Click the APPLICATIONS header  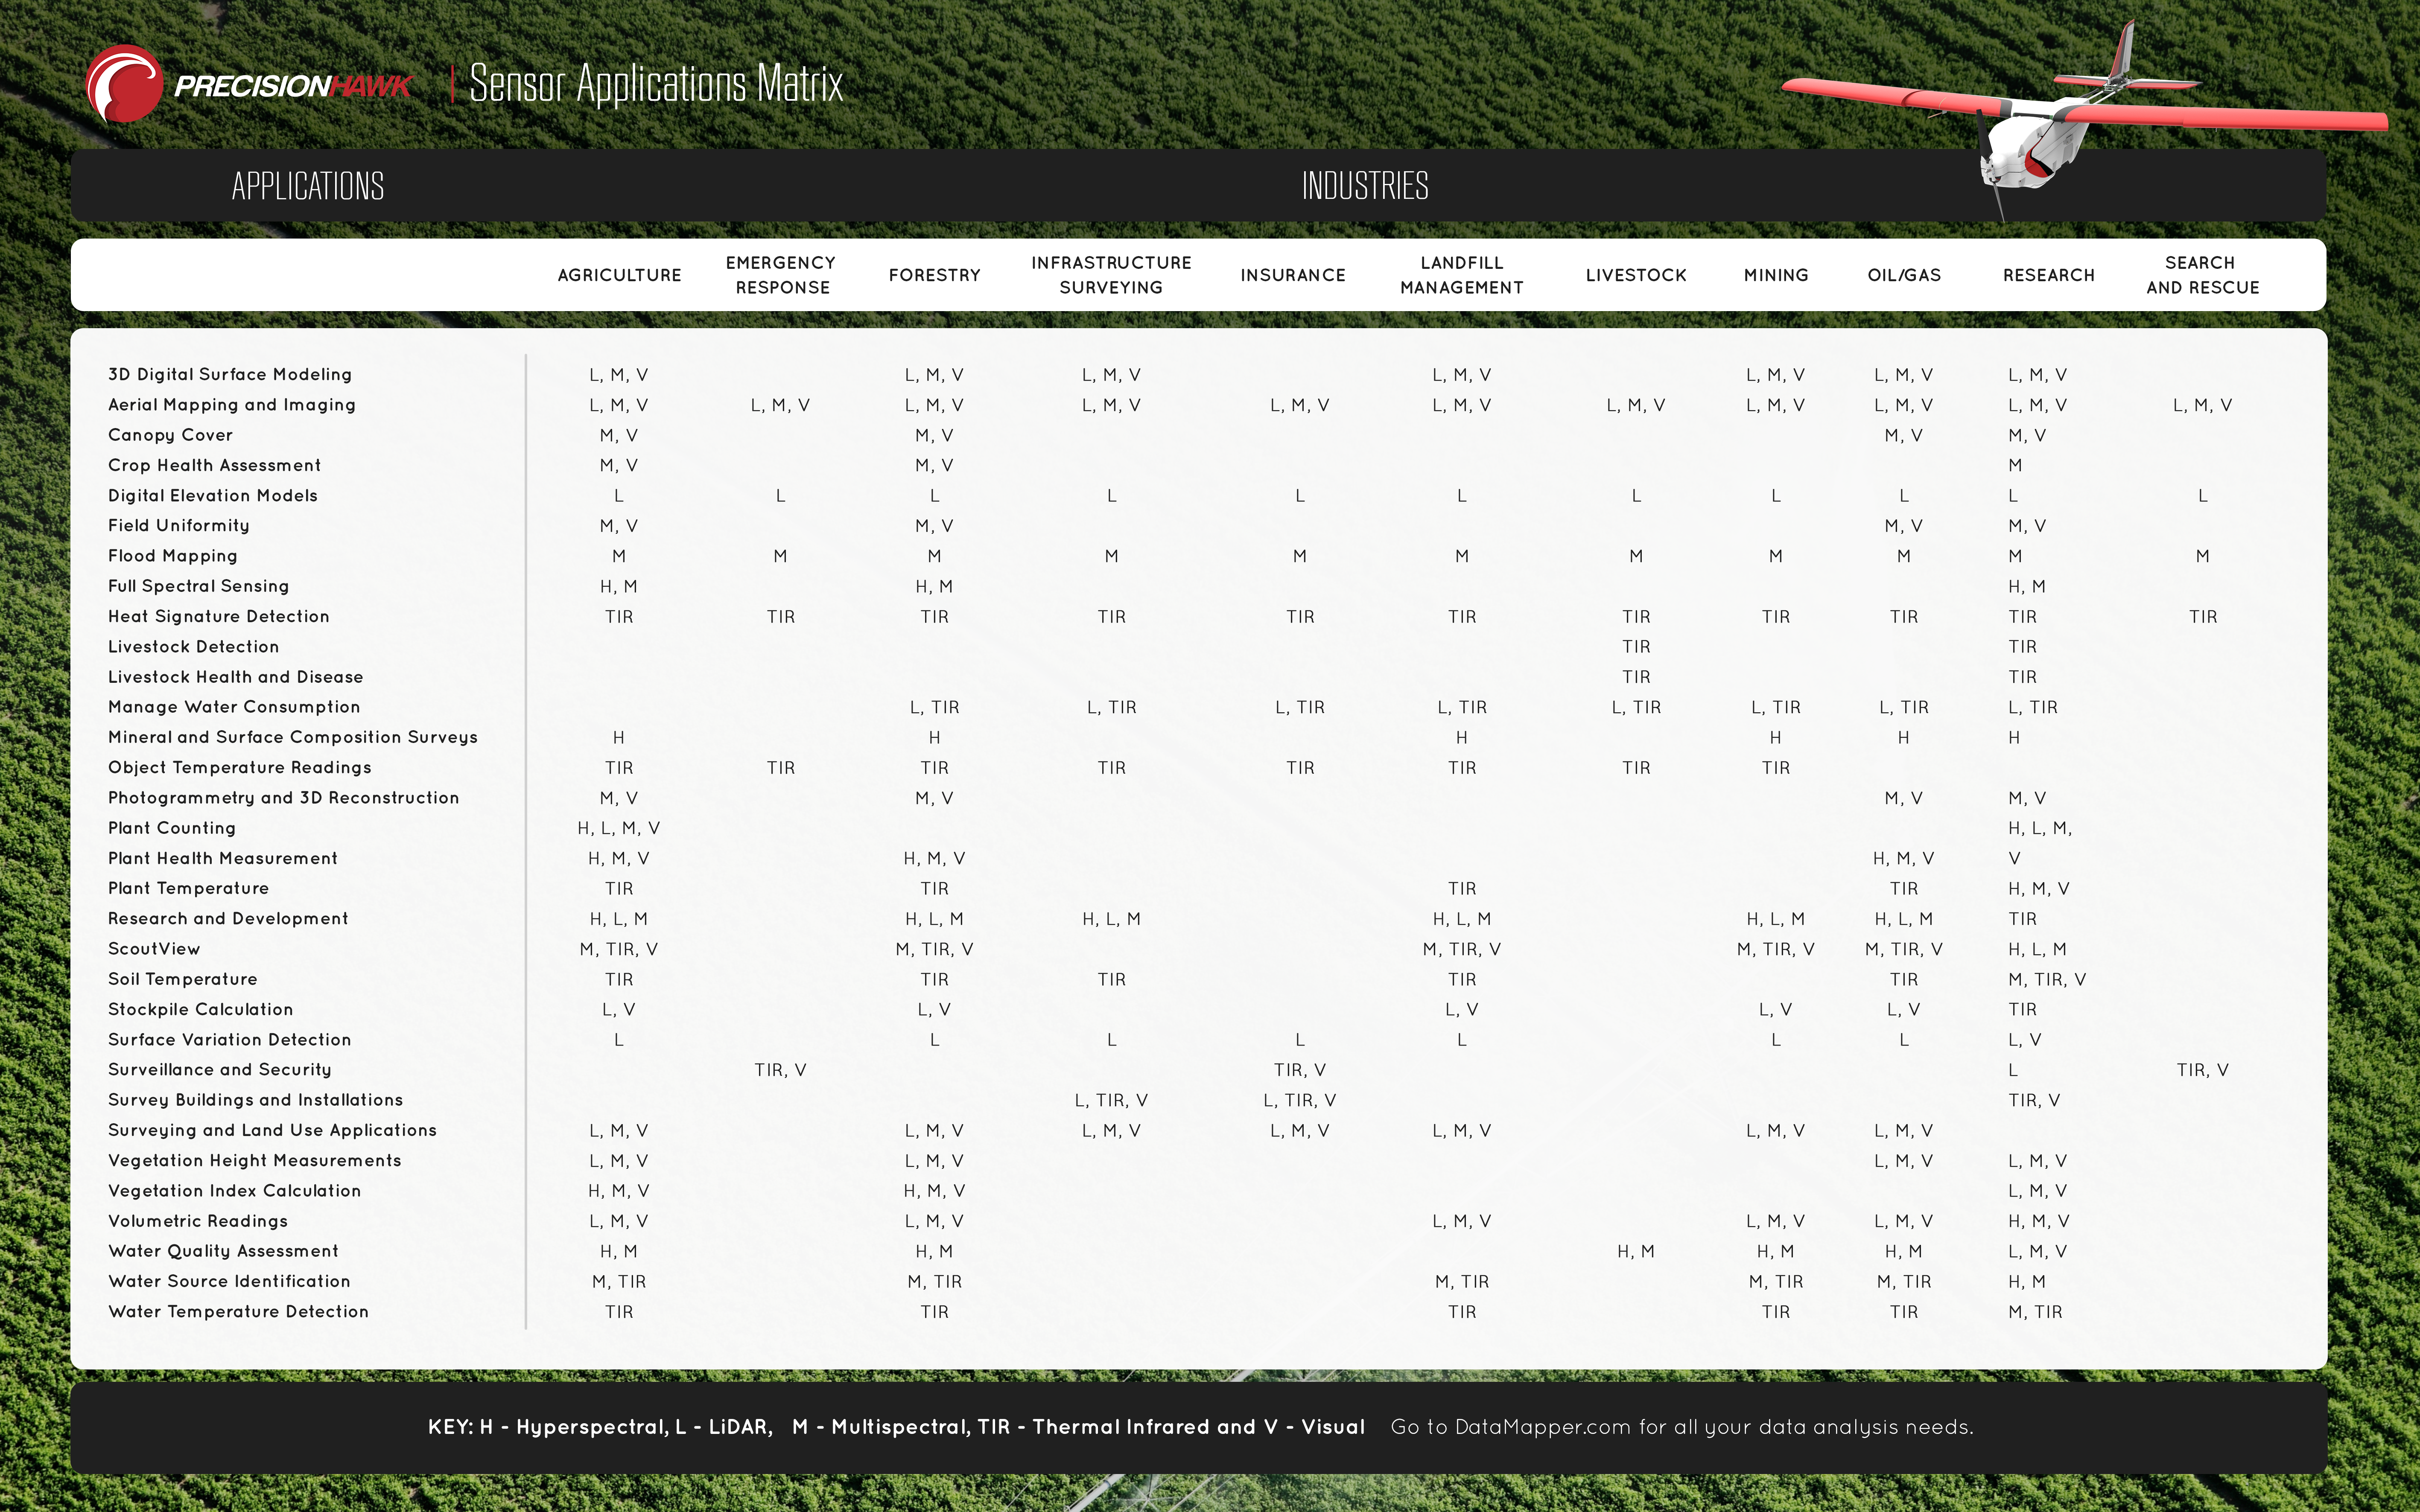308,186
